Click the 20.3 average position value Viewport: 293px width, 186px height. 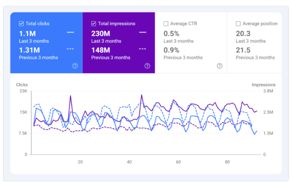[x=243, y=33]
